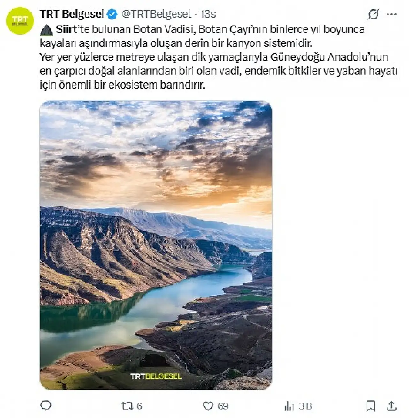The height and width of the screenshot is (418, 409).
Task: Click the tweet text about Botan Vadisi
Action: (219, 57)
